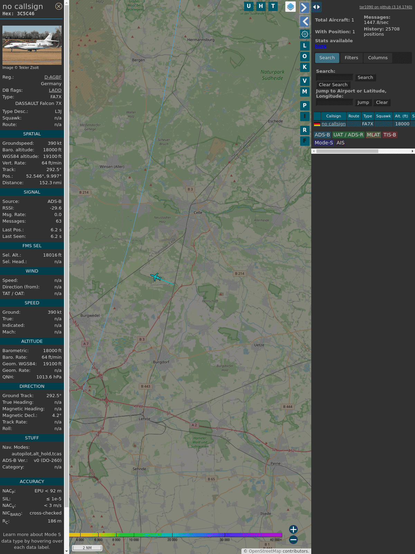The width and height of the screenshot is (415, 554).
Task: Sort table by Callsign column
Action: [333, 116]
